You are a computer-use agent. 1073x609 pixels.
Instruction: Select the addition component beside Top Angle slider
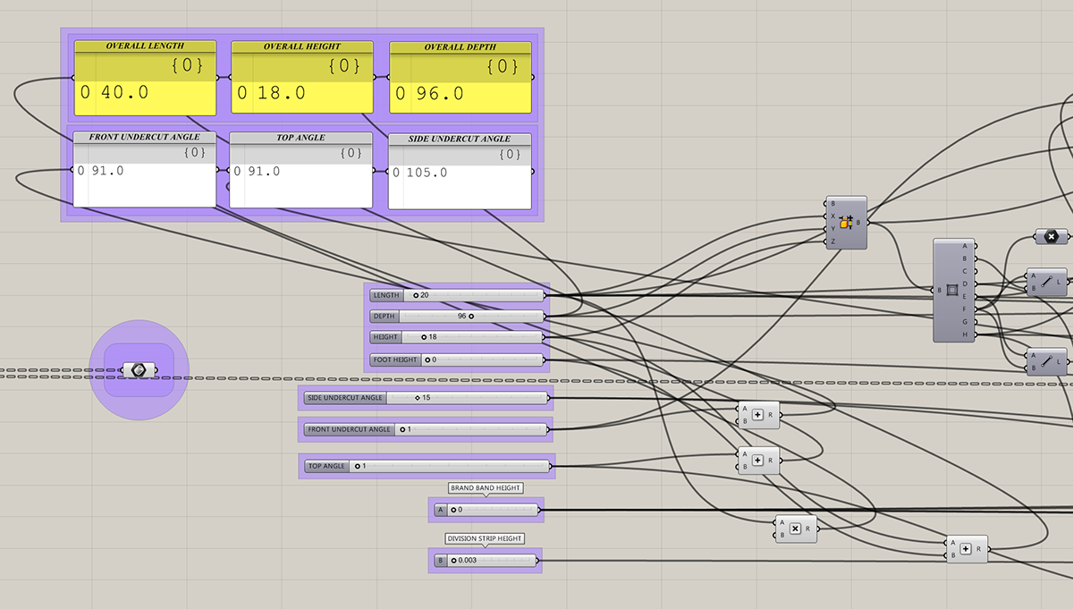pyautogui.click(x=757, y=461)
